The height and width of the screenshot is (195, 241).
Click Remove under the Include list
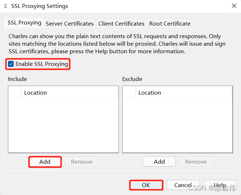pyautogui.click(x=82, y=162)
